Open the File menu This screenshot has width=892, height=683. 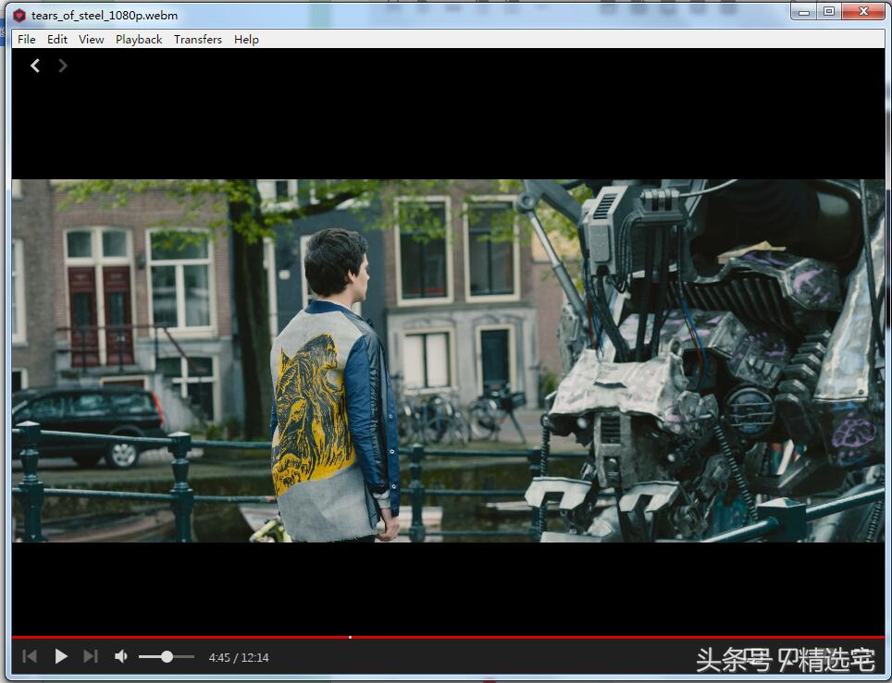26,39
